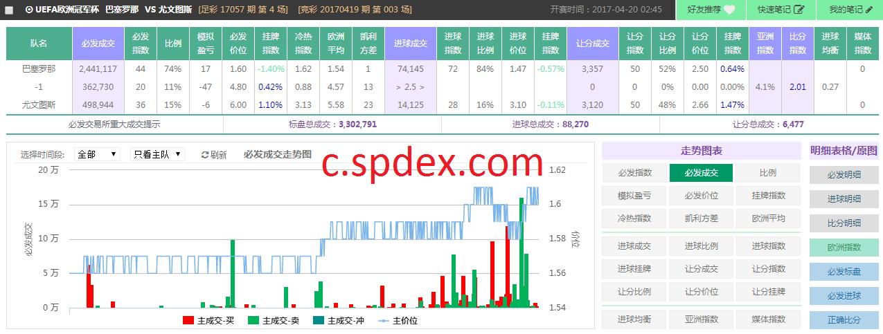Click the 我的笔记 pencil icon
This screenshot has width=883, height=334.
point(870,10)
